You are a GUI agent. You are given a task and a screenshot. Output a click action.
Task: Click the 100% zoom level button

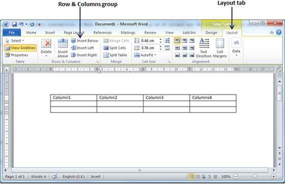click(226, 176)
